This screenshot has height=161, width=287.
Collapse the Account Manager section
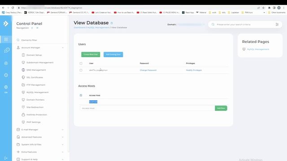click(63, 48)
